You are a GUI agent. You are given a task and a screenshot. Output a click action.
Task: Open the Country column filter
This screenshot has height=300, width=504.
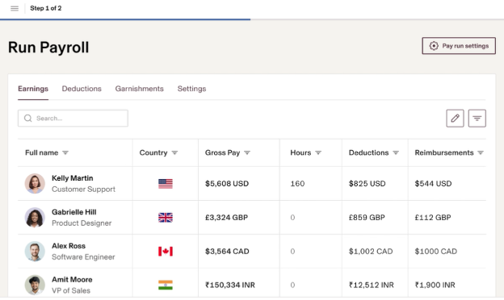(x=174, y=152)
